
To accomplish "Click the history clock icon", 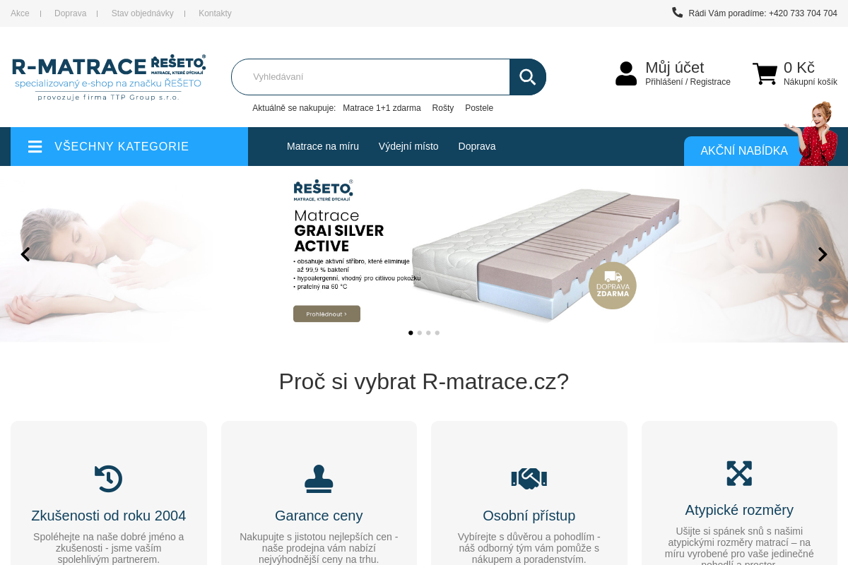I will pos(109,479).
